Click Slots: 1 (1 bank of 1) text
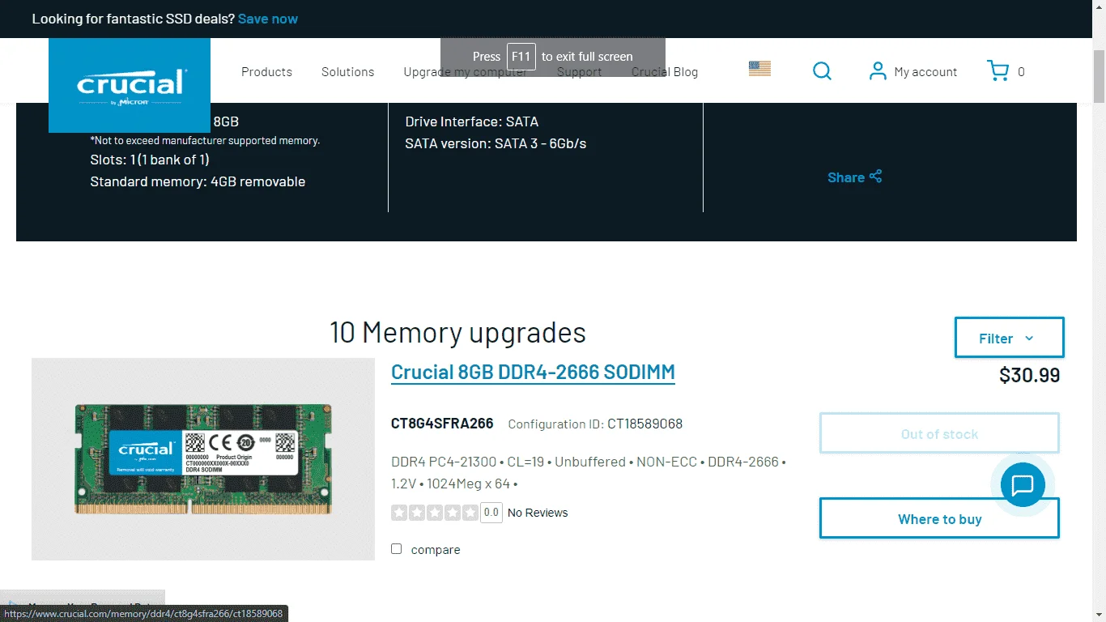The height and width of the screenshot is (622, 1106). 150,160
